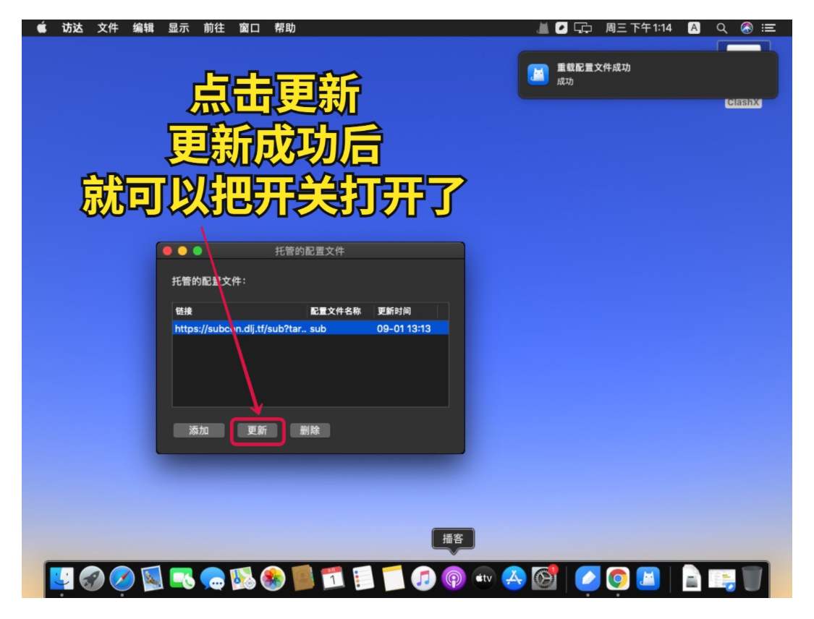Click the ClashX cat icon in menu bar
Screen dimensions: 814x619
[543, 28]
